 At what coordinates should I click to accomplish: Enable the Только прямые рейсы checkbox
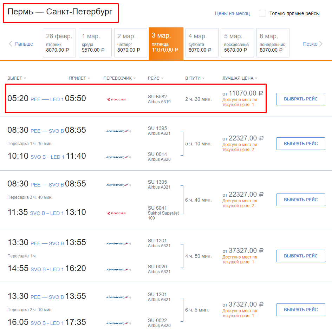click(x=262, y=13)
